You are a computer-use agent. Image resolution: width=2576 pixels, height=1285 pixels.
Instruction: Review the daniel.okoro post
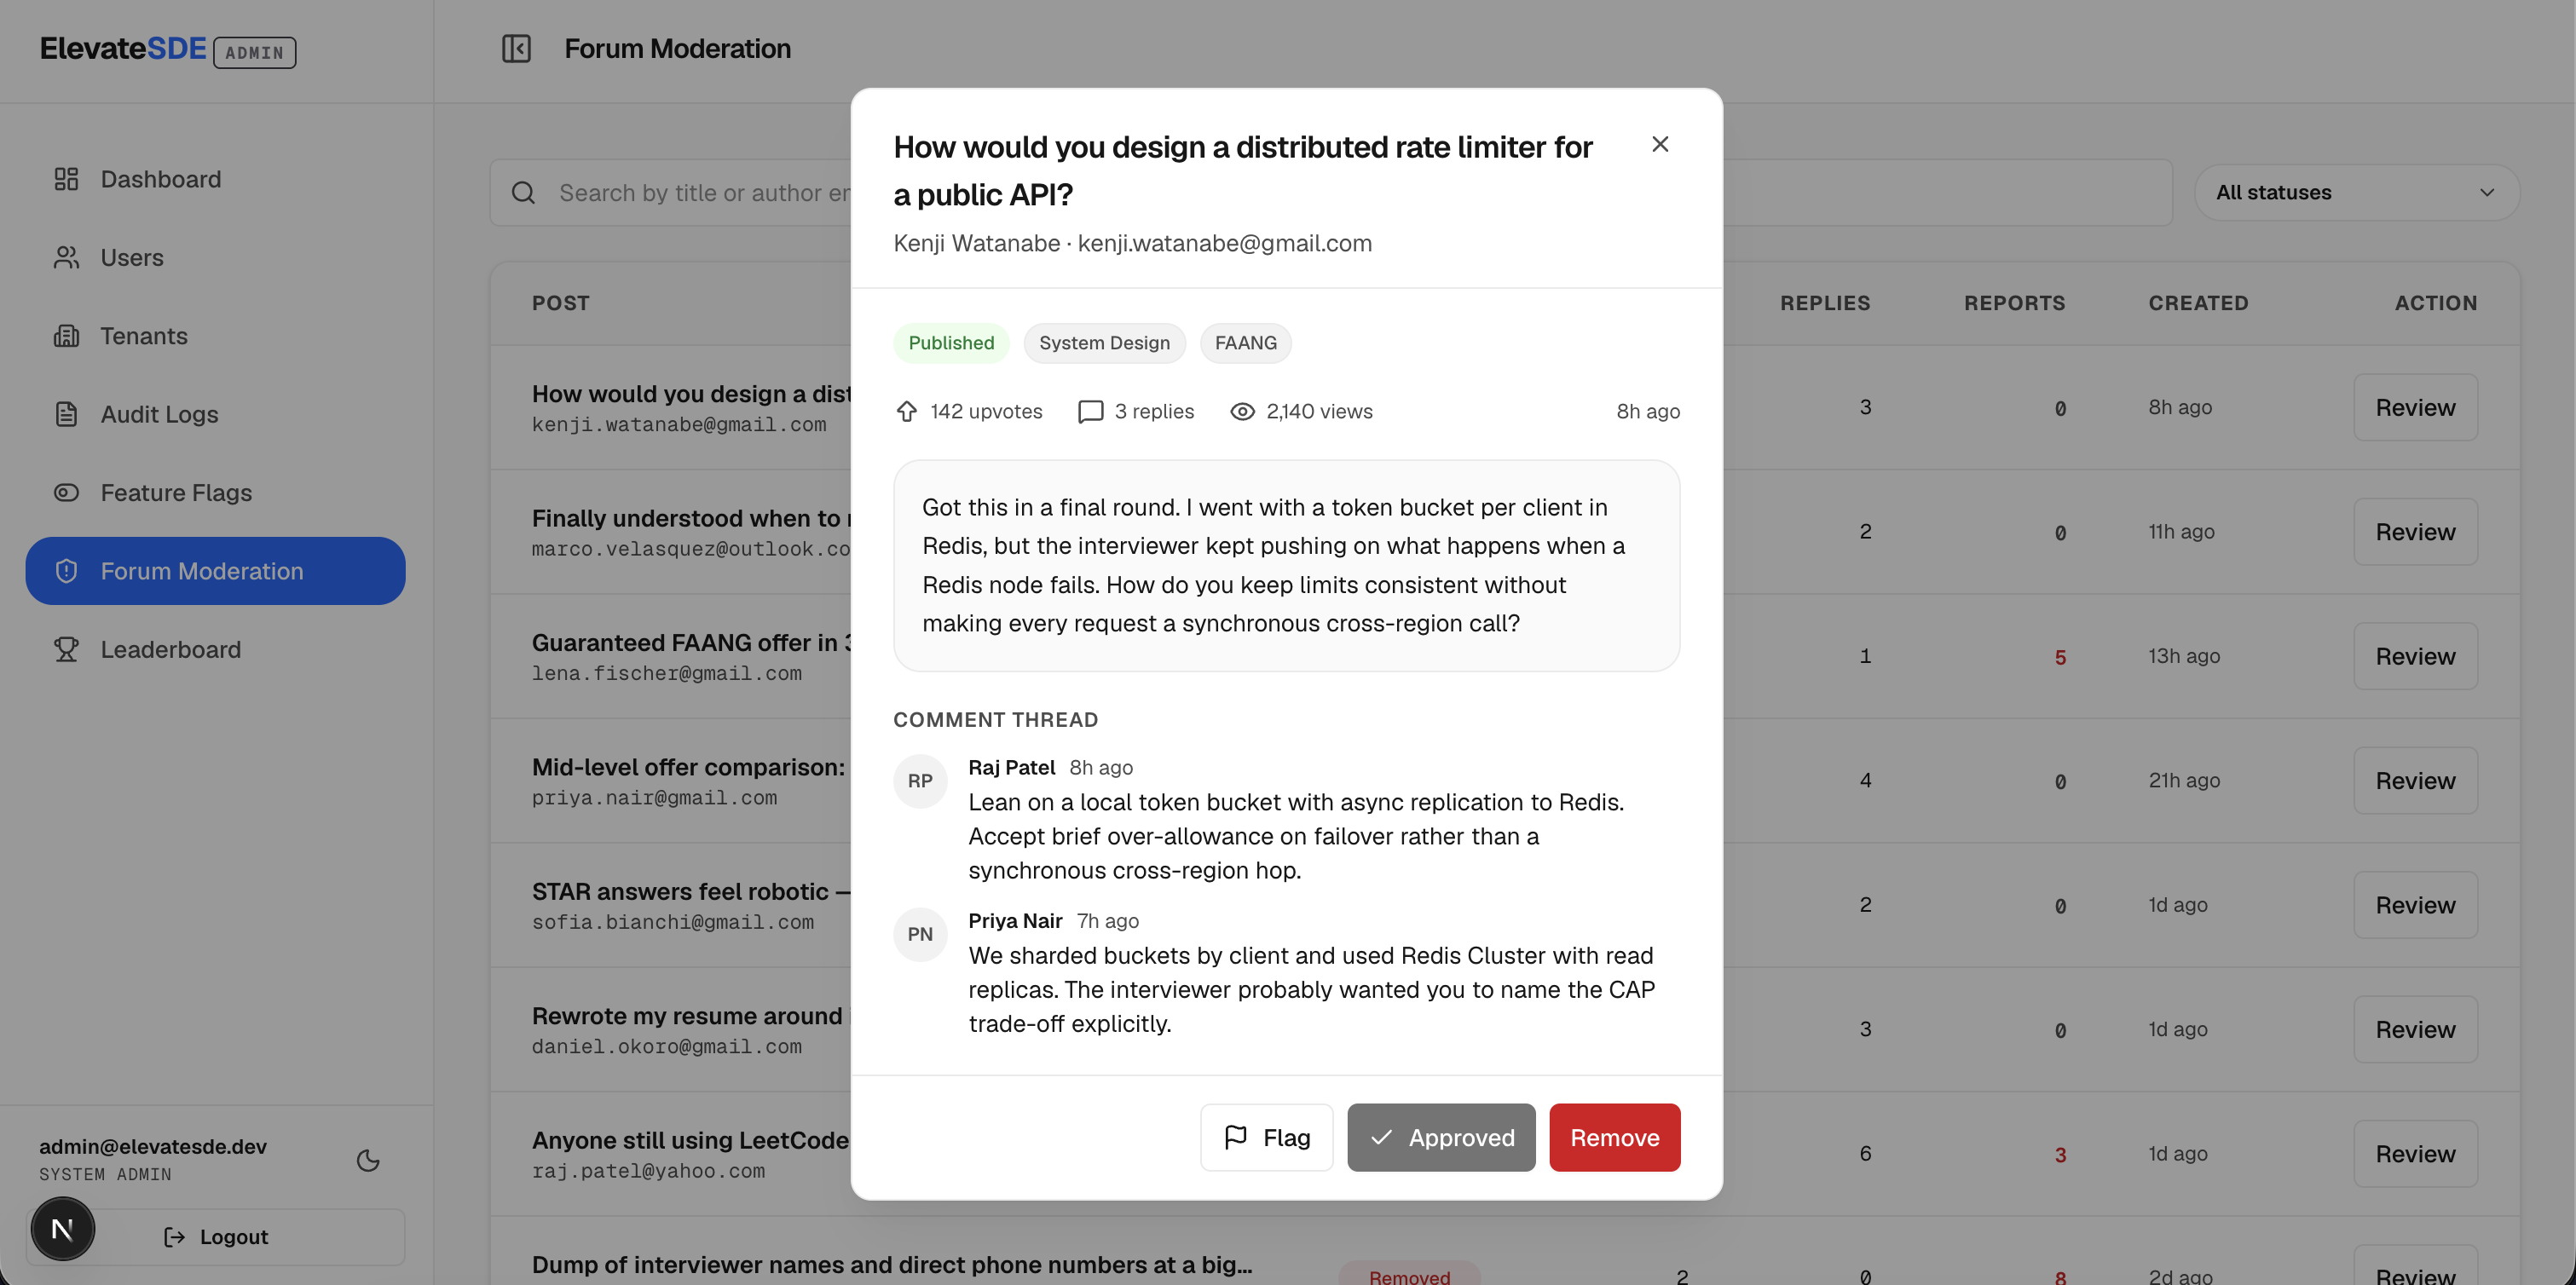click(2415, 1029)
